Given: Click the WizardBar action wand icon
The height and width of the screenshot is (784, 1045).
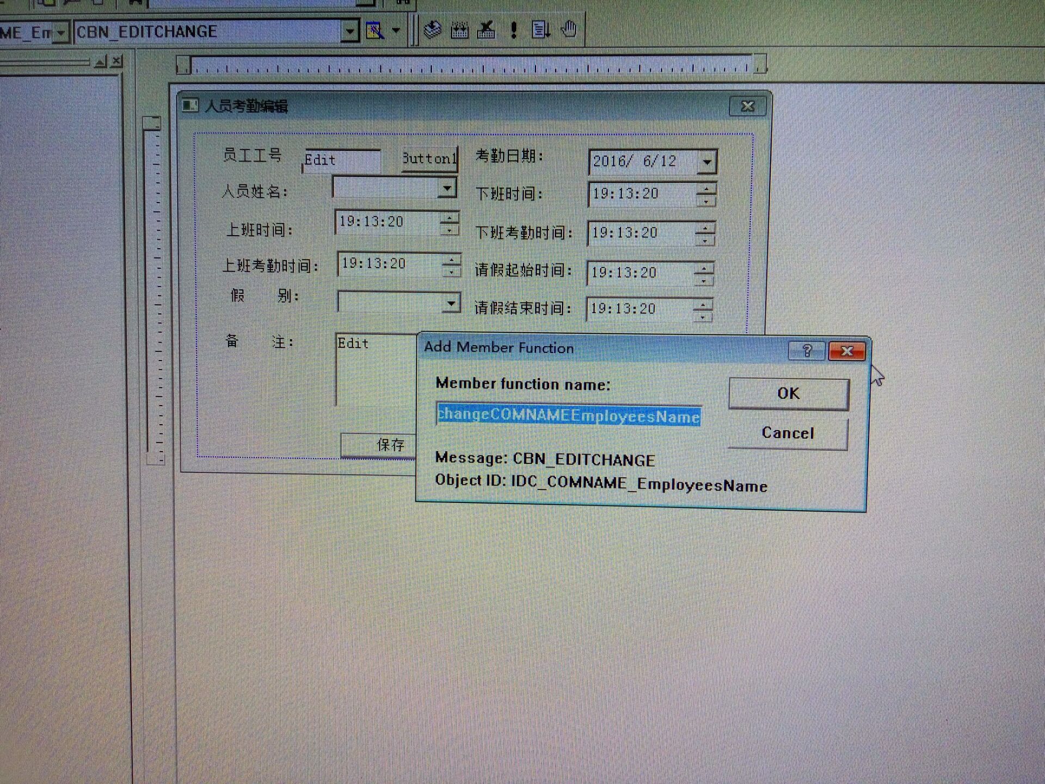Looking at the screenshot, I should (375, 30).
